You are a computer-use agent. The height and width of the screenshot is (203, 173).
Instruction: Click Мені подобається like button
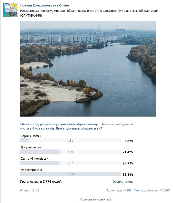click(147, 190)
